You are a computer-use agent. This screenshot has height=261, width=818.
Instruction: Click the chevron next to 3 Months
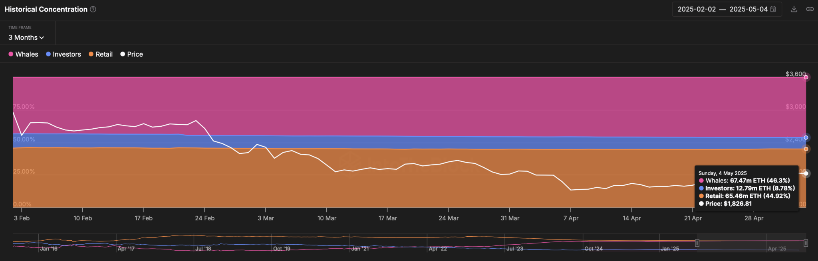(x=42, y=38)
